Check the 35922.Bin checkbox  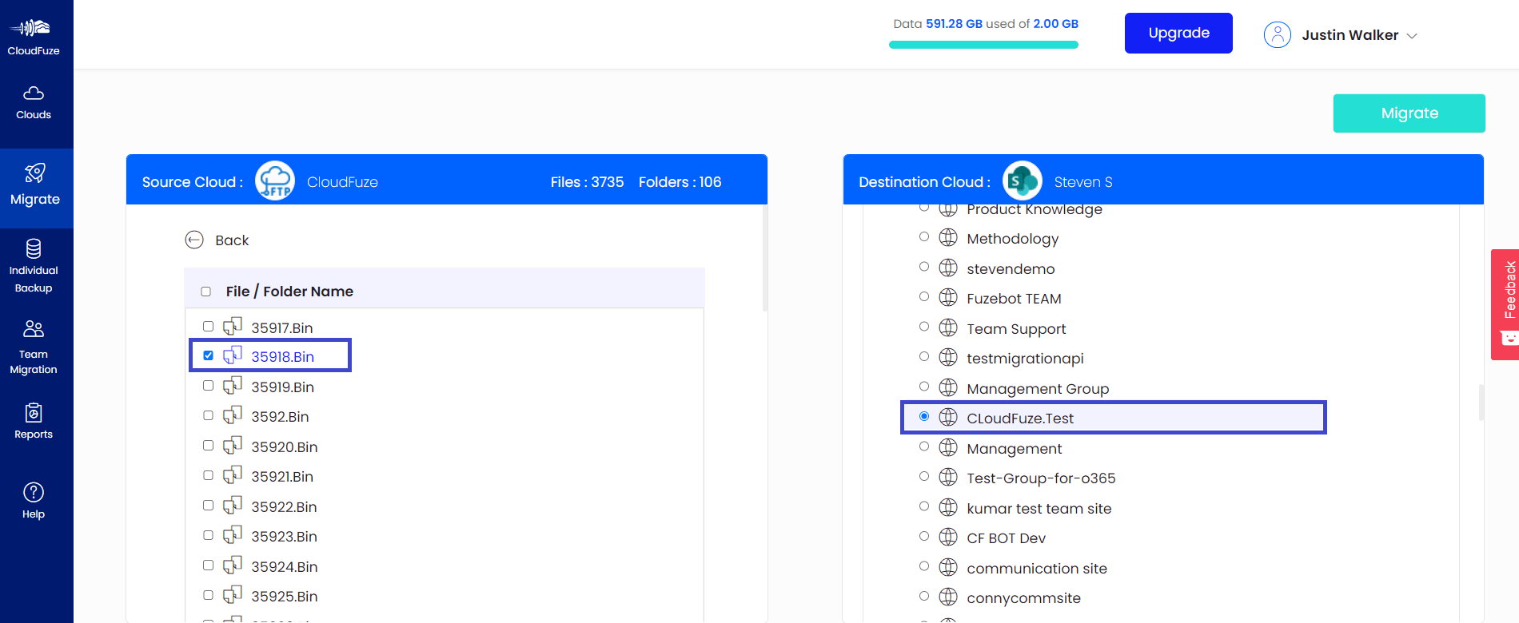[208, 506]
